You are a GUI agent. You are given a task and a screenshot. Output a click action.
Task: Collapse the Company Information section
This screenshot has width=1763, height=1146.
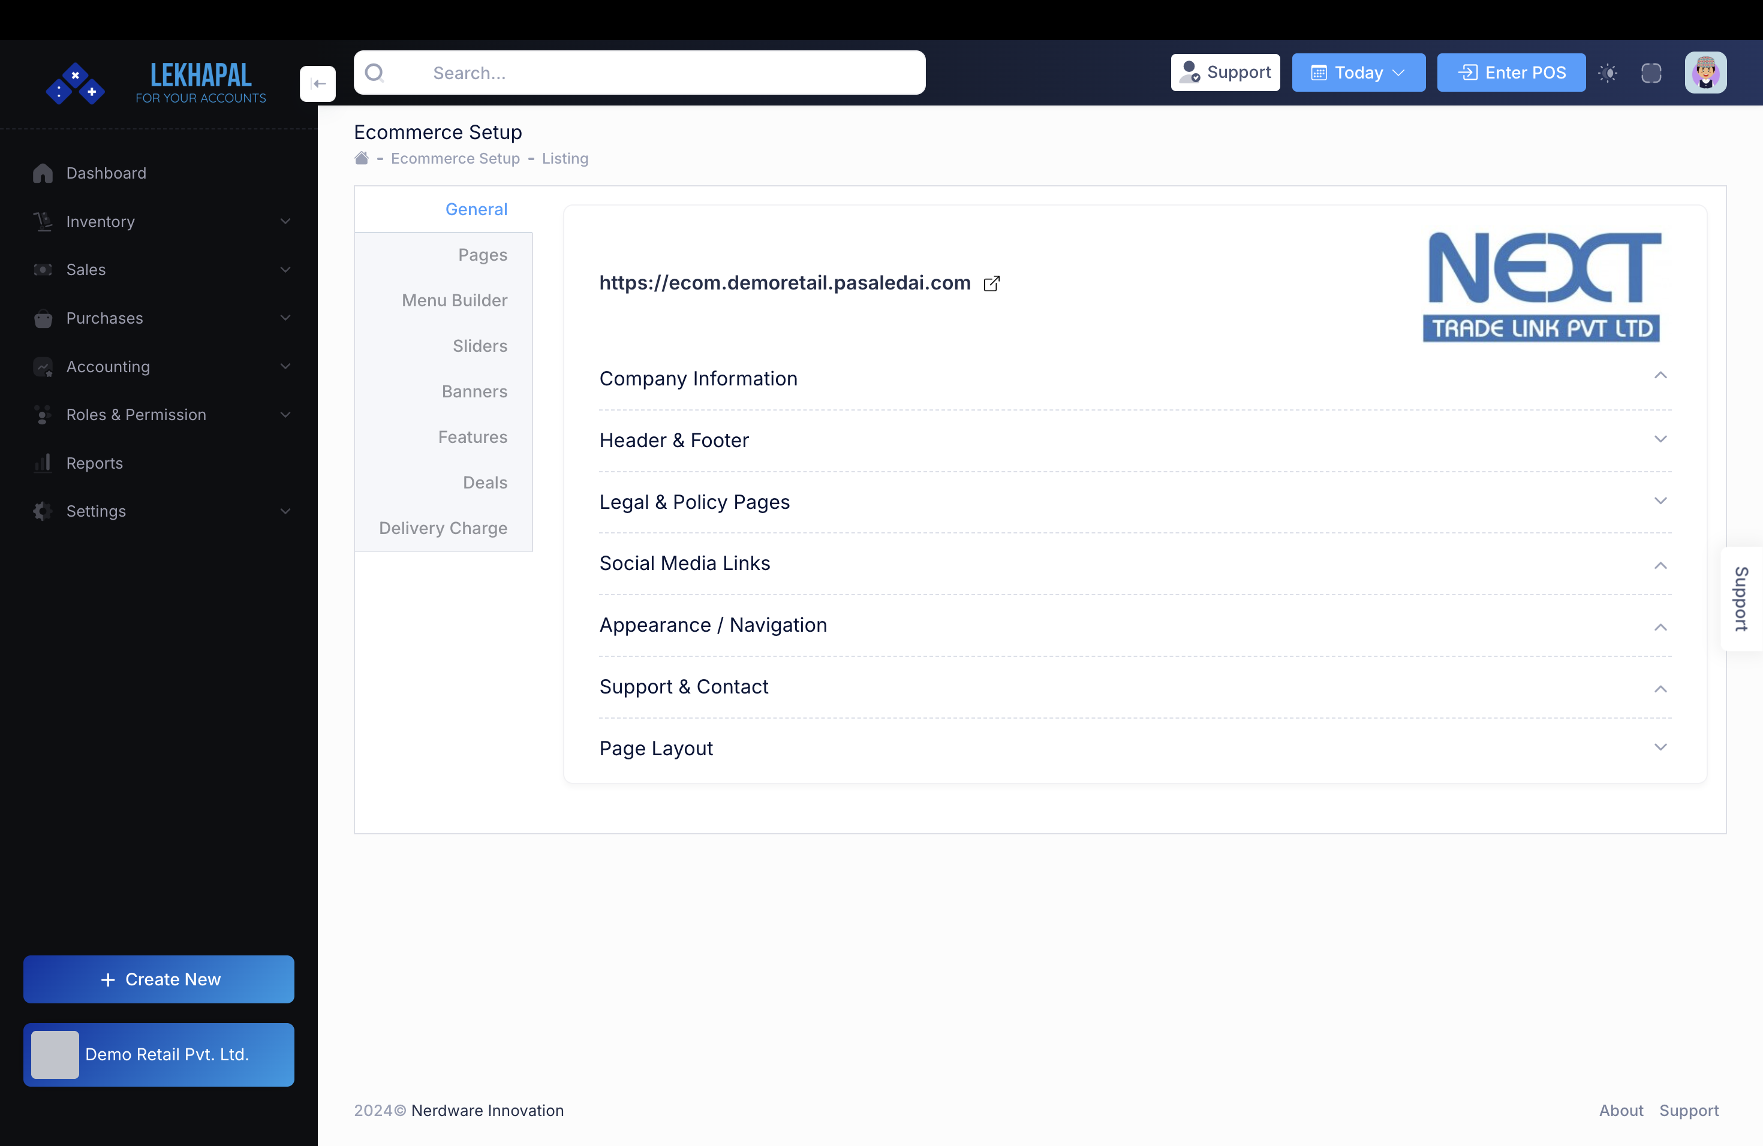(1660, 376)
